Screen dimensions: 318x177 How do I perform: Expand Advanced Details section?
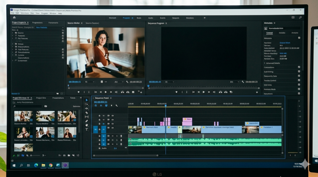pos(265,63)
